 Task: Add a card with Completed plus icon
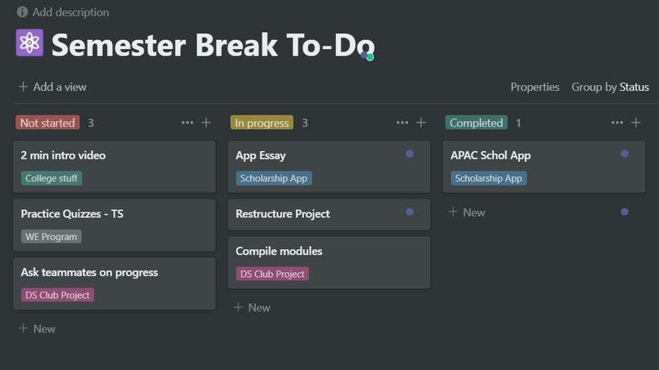[x=636, y=123]
